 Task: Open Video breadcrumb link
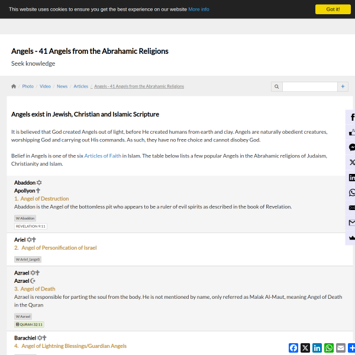pos(45,86)
